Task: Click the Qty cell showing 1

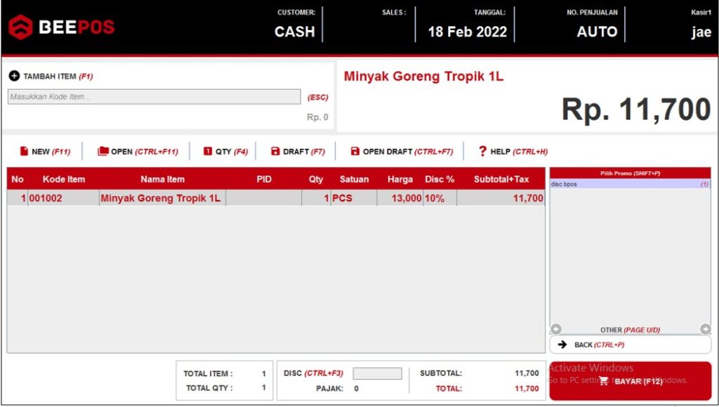Action: pos(316,198)
